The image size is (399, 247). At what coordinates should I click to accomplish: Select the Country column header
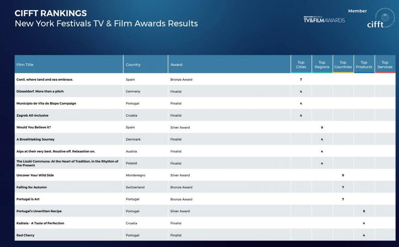pyautogui.click(x=133, y=65)
